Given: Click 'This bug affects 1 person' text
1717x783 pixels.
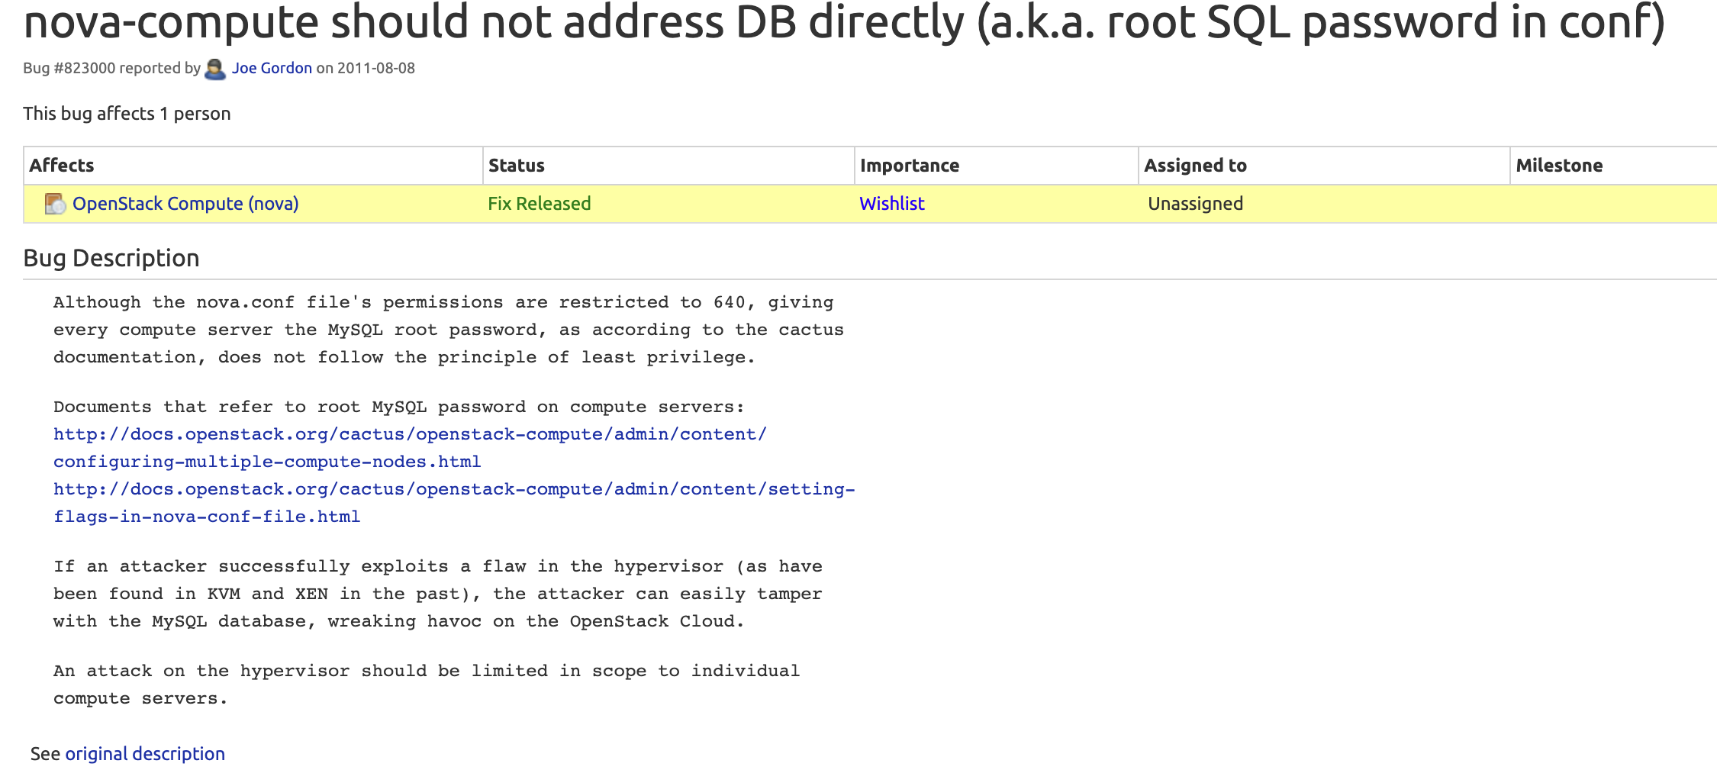Looking at the screenshot, I should pos(127,114).
